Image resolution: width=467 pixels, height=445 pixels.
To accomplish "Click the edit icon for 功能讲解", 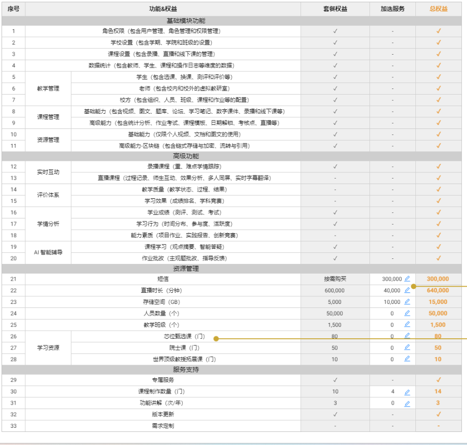I will [407, 404].
